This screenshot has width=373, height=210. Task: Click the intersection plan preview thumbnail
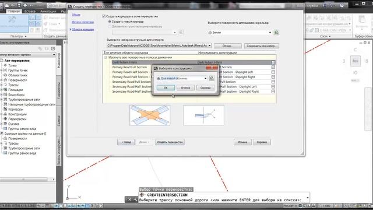click(x=150, y=115)
